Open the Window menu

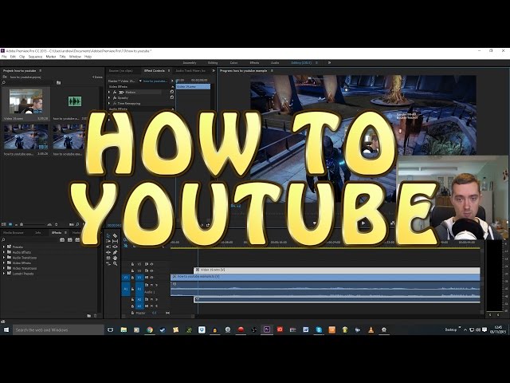point(75,57)
